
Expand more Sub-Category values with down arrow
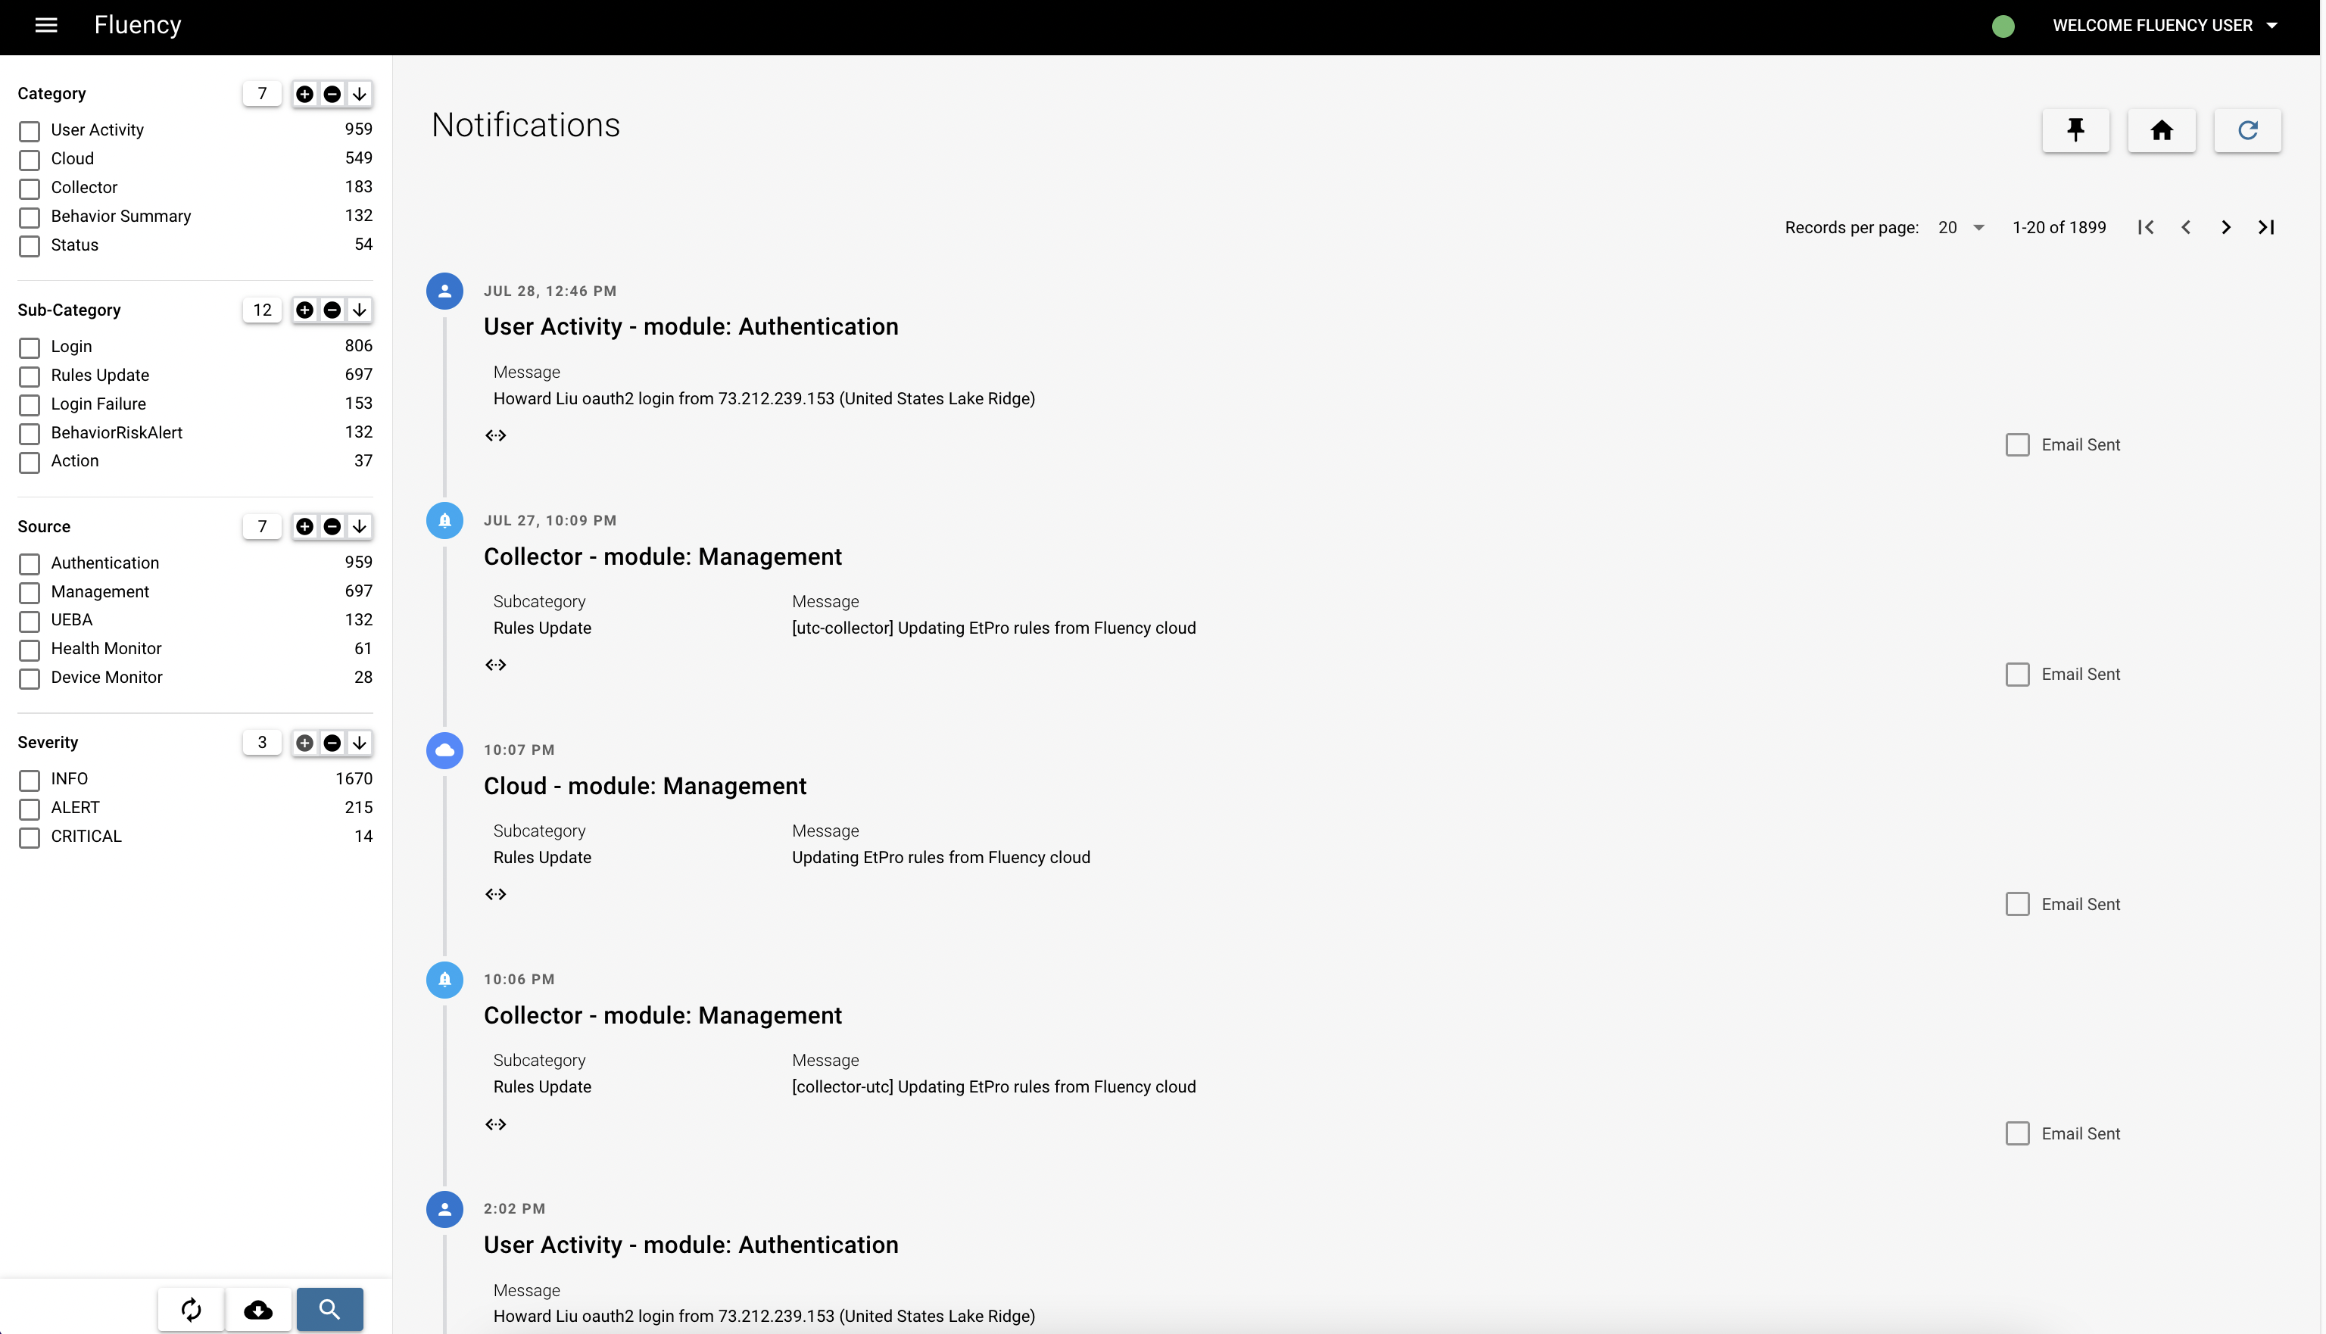pos(360,310)
